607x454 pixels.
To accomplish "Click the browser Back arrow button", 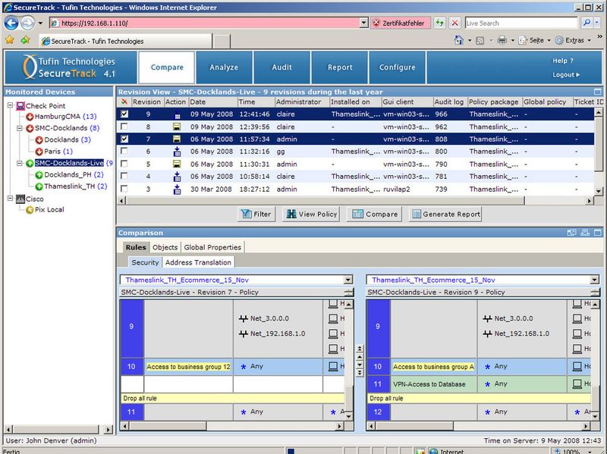I will pyautogui.click(x=11, y=23).
